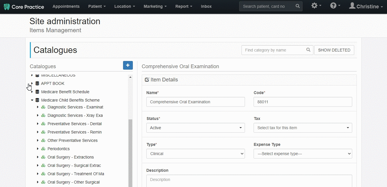Collapse the Medicare Child Benefits Scheme tree
Viewport: 387px width, 187px height.
[x=32, y=100]
